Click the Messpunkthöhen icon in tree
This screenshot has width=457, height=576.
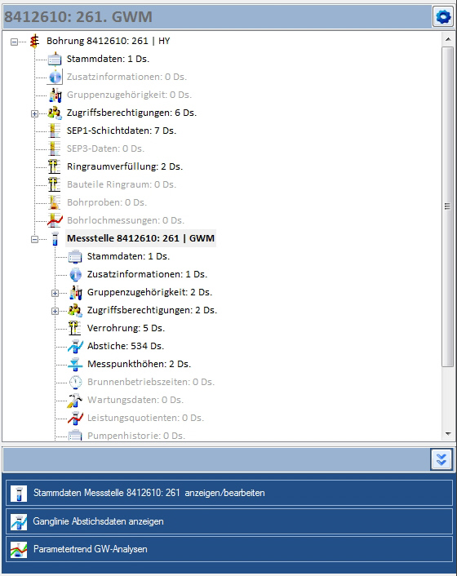pyautogui.click(x=75, y=364)
